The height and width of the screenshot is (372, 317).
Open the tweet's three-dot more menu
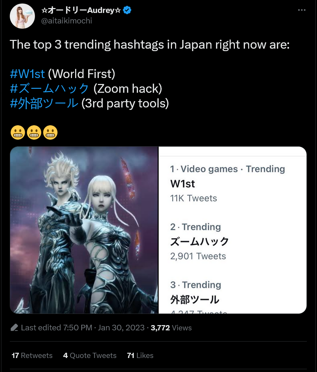pos(302,10)
